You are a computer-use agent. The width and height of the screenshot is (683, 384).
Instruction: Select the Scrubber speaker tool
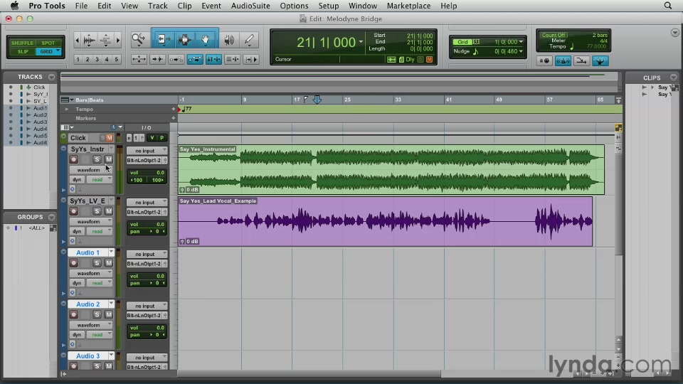pos(228,40)
